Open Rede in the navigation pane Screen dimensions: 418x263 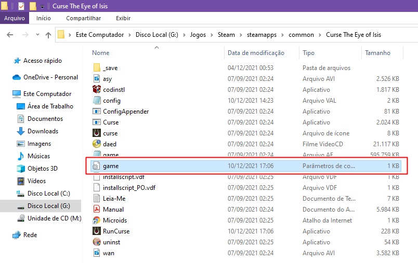pyautogui.click(x=30, y=235)
